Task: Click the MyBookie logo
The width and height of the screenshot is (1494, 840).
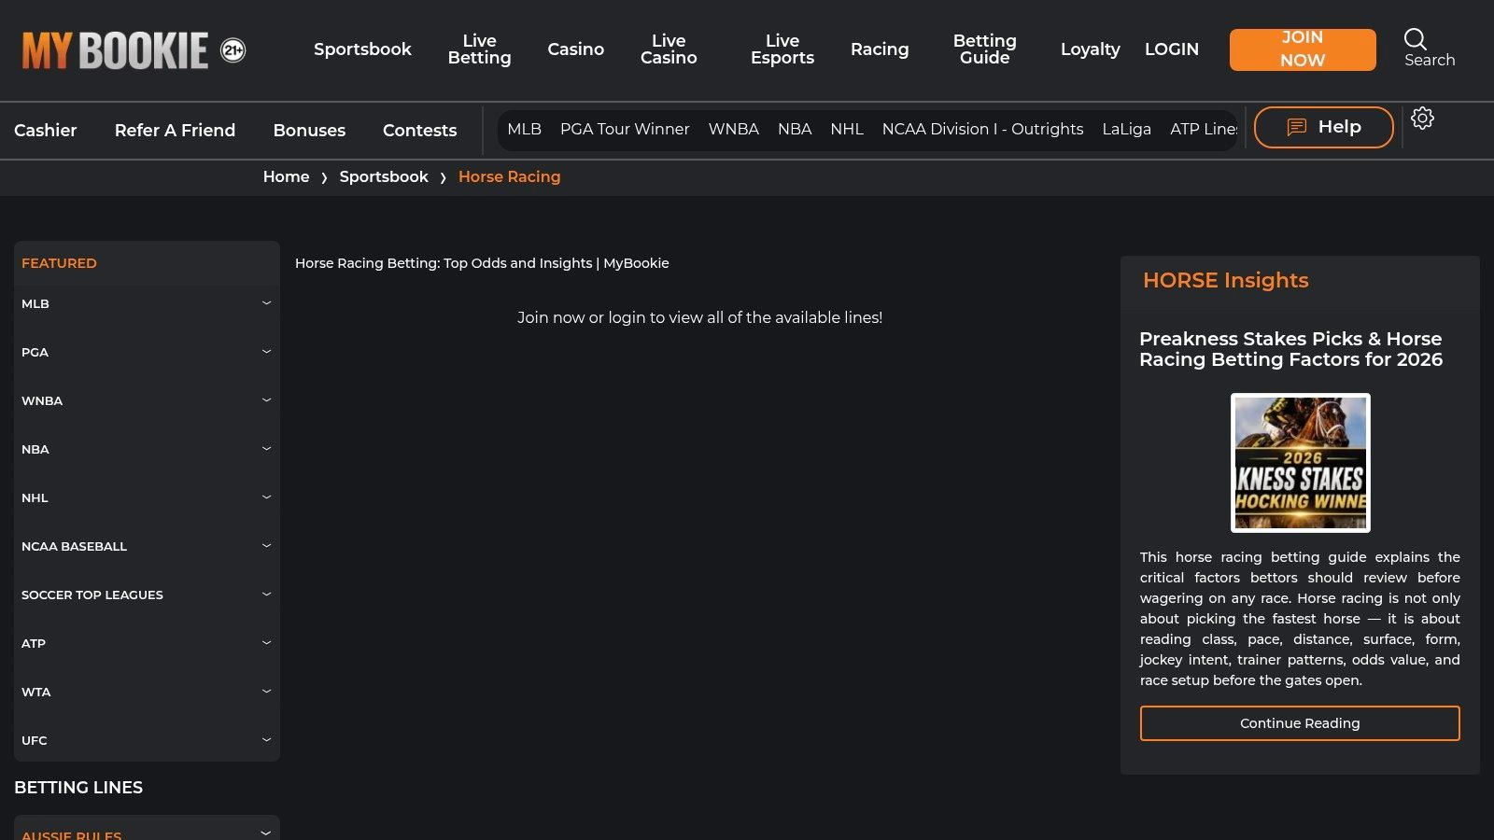Action: click(115, 50)
